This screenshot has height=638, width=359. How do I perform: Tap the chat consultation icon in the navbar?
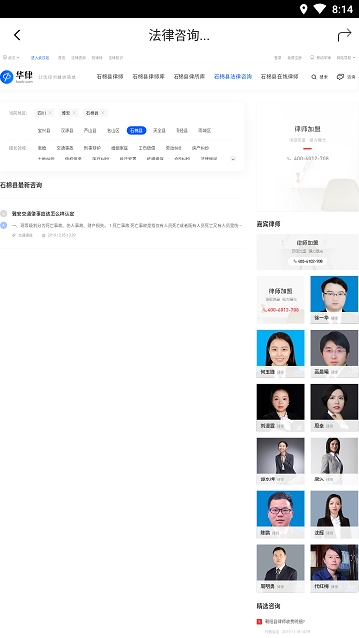click(340, 77)
